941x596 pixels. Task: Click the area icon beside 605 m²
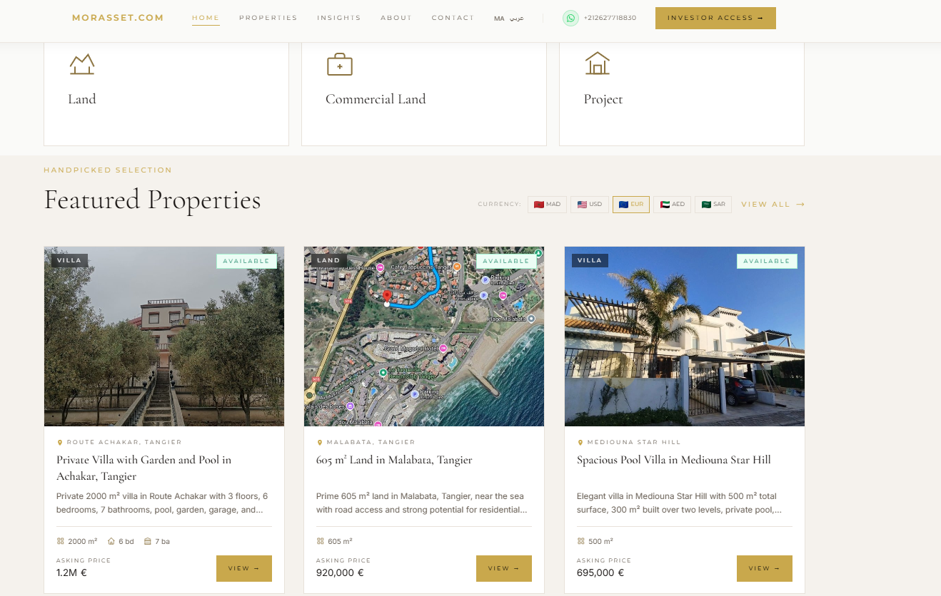(x=321, y=541)
